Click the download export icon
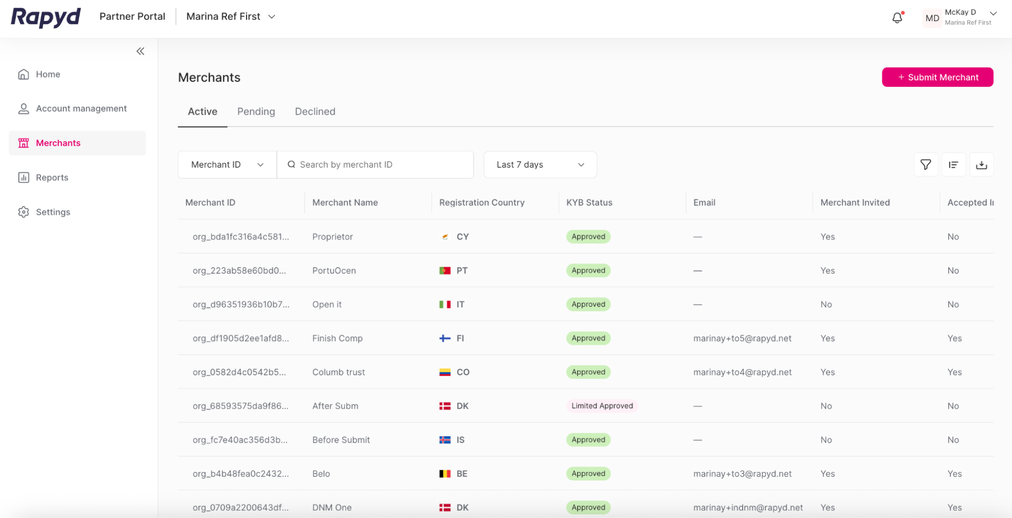1012x518 pixels. (982, 164)
